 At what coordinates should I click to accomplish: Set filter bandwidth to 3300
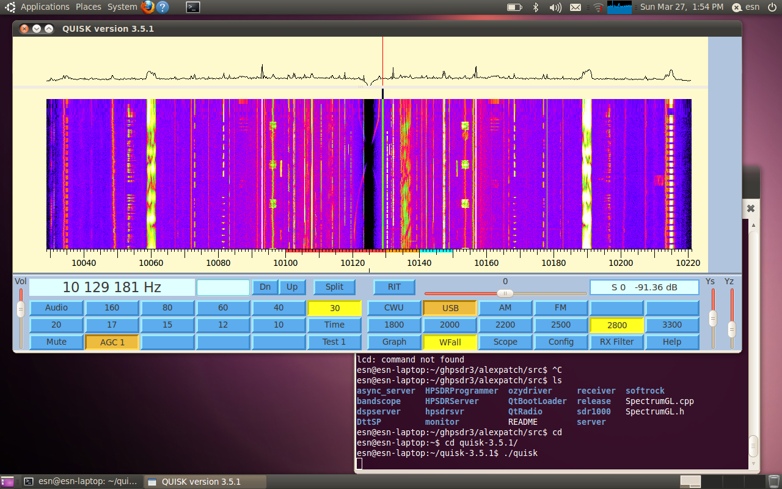coord(672,325)
